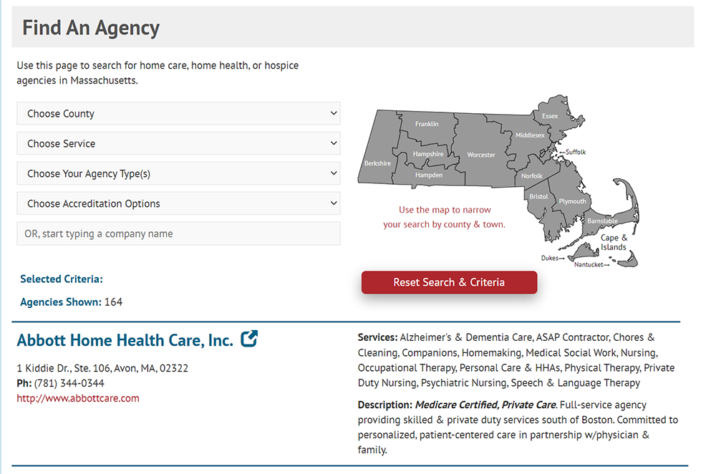Select Berkshire county on the map
This screenshot has width=716, height=474.
click(377, 163)
